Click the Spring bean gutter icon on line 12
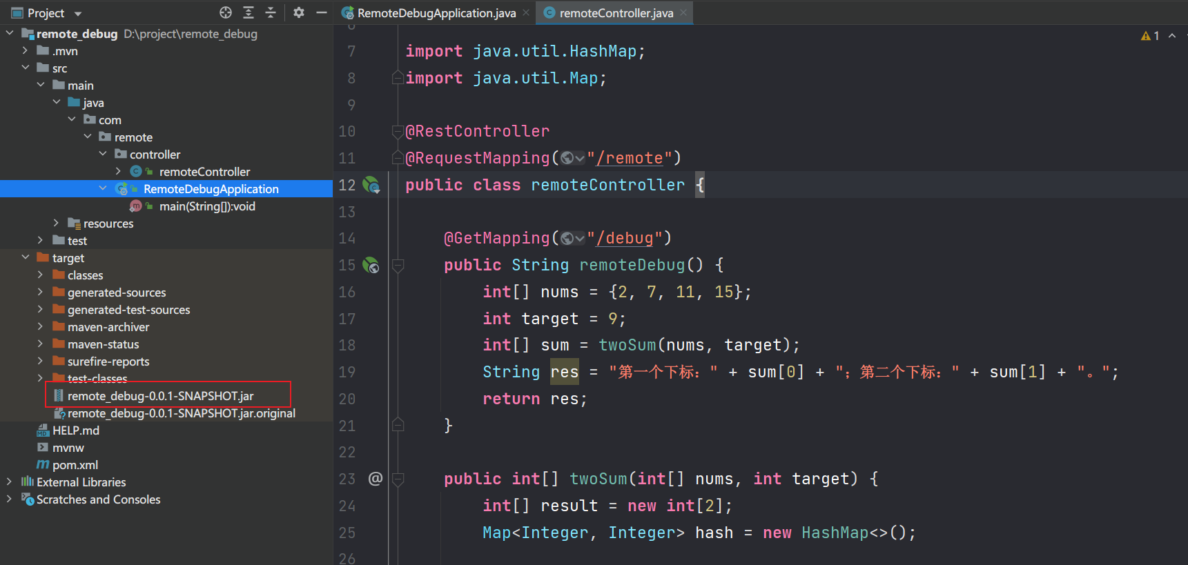The width and height of the screenshot is (1188, 565). tap(371, 185)
